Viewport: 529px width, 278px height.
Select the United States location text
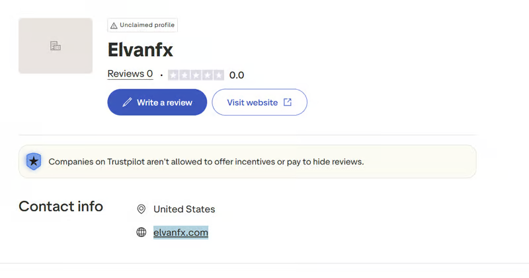coord(184,209)
